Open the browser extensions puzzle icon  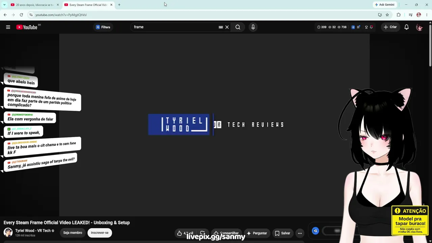[399, 15]
